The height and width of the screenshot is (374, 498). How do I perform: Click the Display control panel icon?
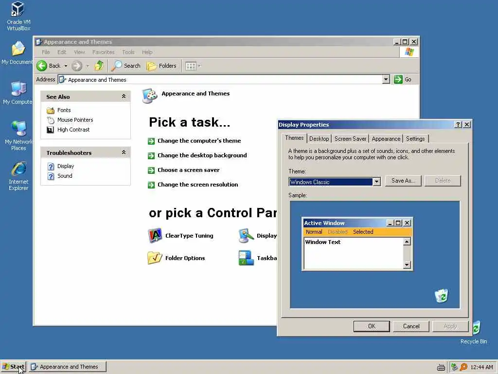(x=246, y=236)
